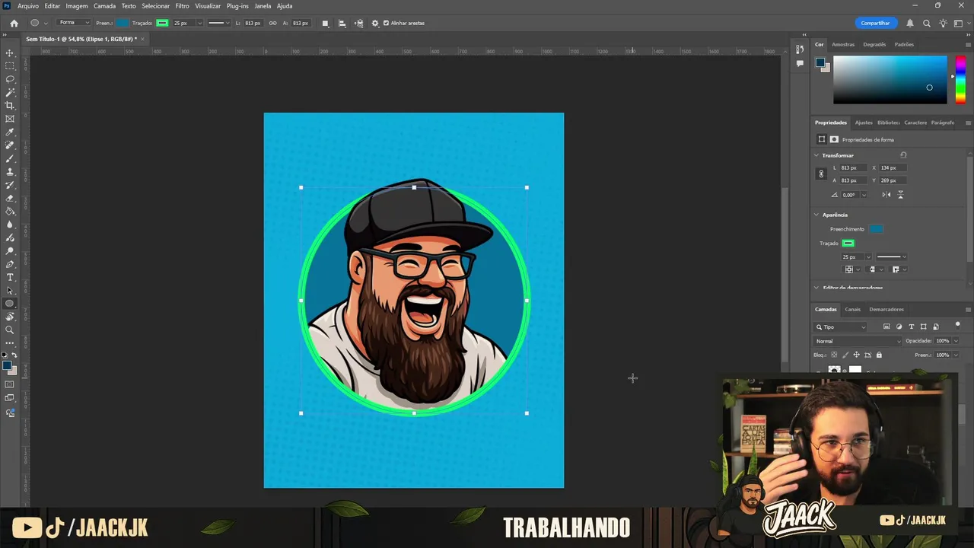The height and width of the screenshot is (548, 974).
Task: Open the Filtro menu
Action: point(183,5)
